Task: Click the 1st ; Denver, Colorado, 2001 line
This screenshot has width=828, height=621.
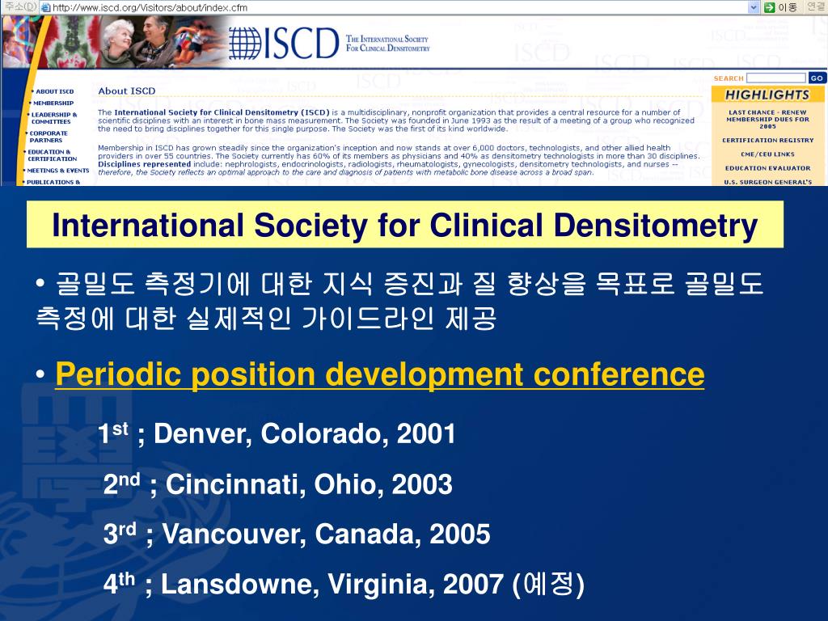Action: (277, 433)
